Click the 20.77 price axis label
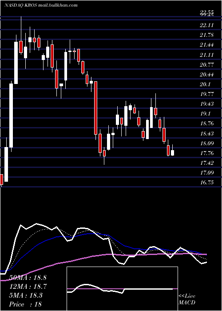This screenshot has width=222, height=311. tap(207, 65)
